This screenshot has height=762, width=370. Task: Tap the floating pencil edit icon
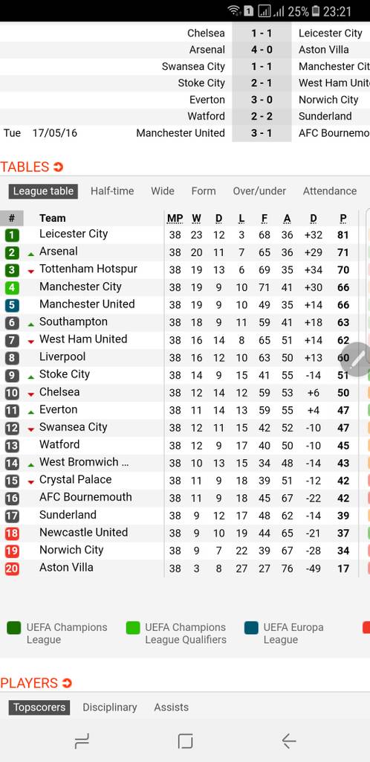[x=357, y=359]
